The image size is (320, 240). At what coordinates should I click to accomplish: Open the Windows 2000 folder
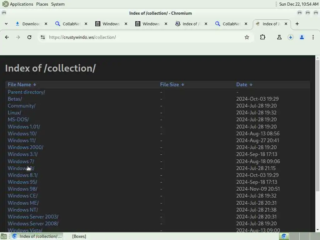click(26, 147)
